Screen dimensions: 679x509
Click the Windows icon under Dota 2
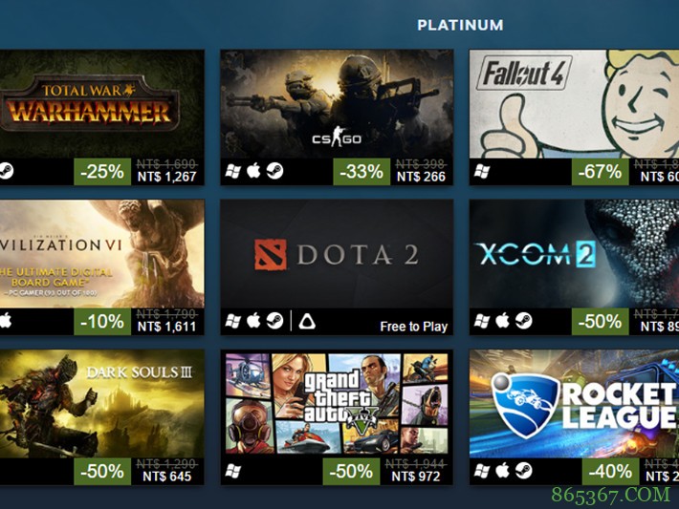[x=233, y=322]
